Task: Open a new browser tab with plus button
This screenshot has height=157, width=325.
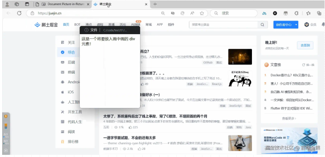Action: (155, 4)
